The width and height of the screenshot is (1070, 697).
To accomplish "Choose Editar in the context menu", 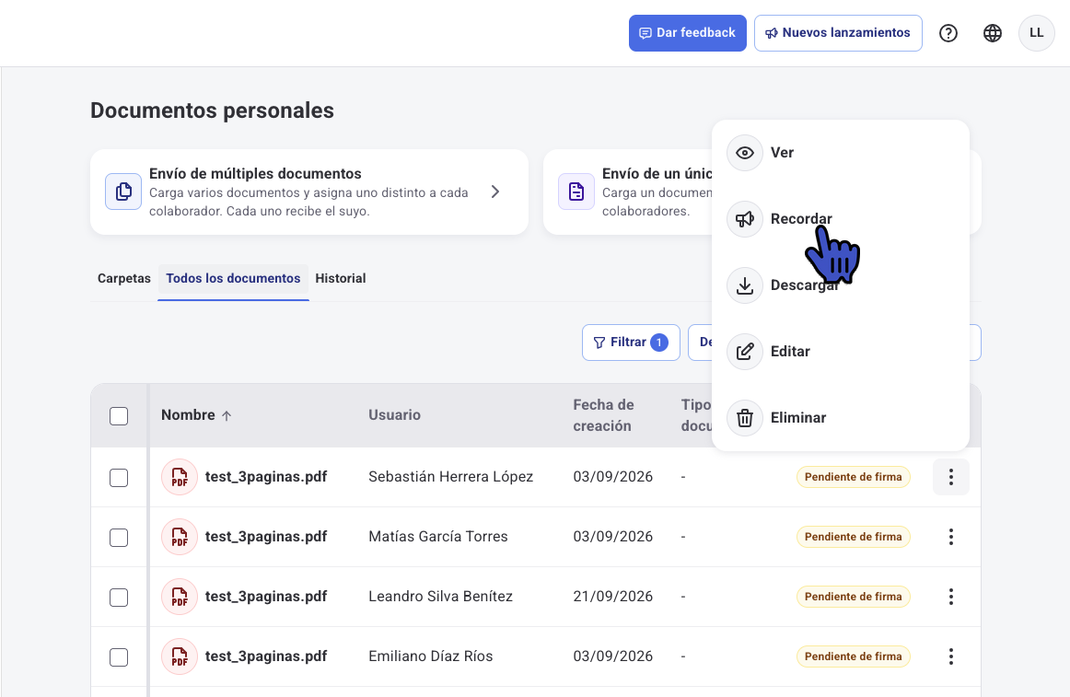I will pos(840,351).
